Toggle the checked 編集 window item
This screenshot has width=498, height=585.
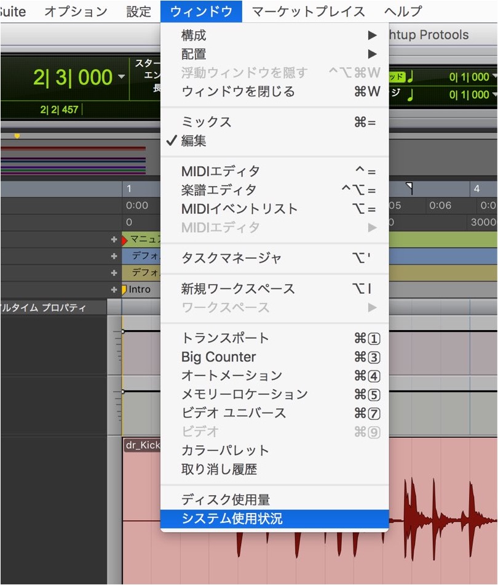(x=274, y=140)
